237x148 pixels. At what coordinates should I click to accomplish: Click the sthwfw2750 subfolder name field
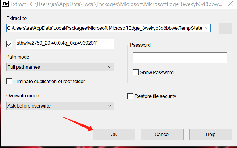[64, 44]
